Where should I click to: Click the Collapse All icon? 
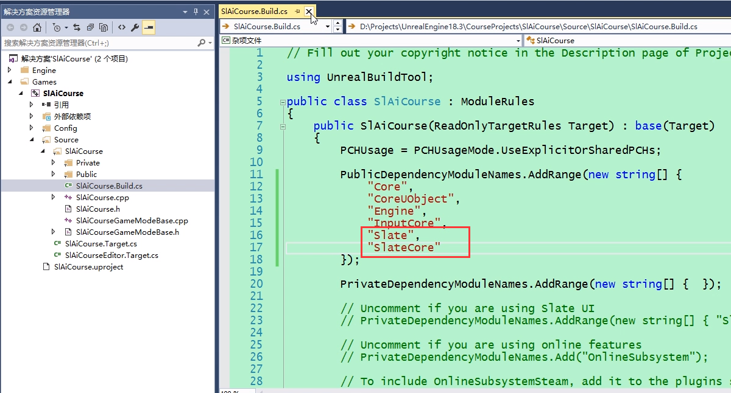[90, 27]
